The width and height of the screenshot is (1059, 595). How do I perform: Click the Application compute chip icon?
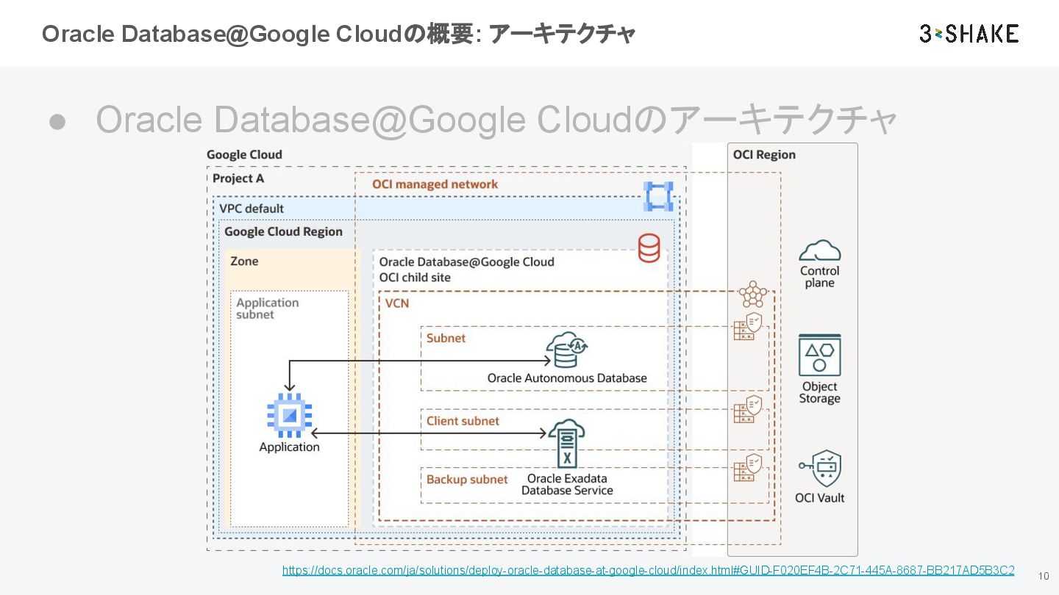point(289,416)
